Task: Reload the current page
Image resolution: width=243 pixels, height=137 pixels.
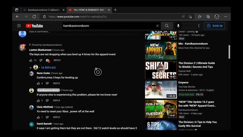Action: [34, 17]
